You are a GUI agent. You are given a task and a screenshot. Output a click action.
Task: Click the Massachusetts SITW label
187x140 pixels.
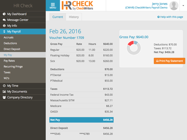point(62,100)
